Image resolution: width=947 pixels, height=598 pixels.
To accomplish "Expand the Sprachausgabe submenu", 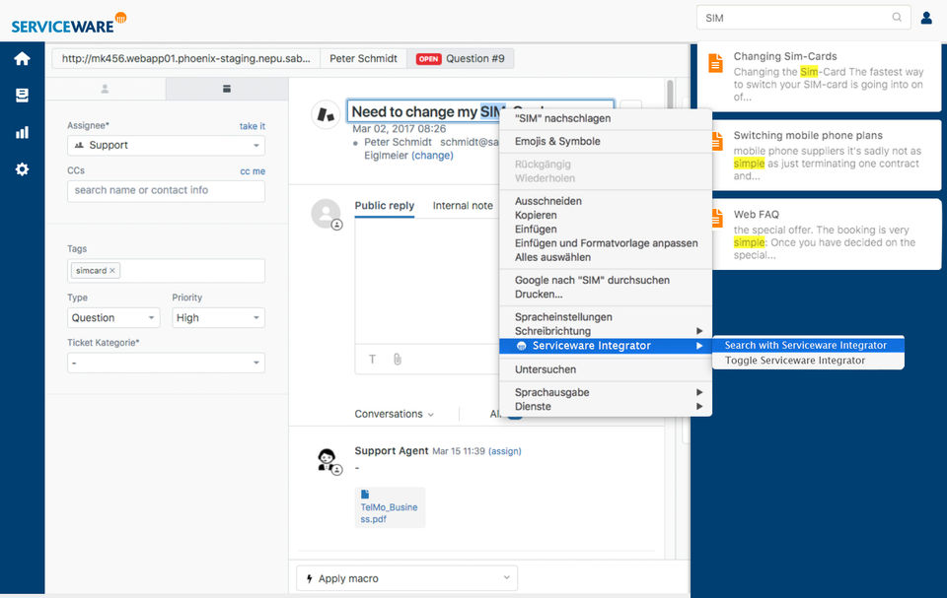I will [606, 392].
